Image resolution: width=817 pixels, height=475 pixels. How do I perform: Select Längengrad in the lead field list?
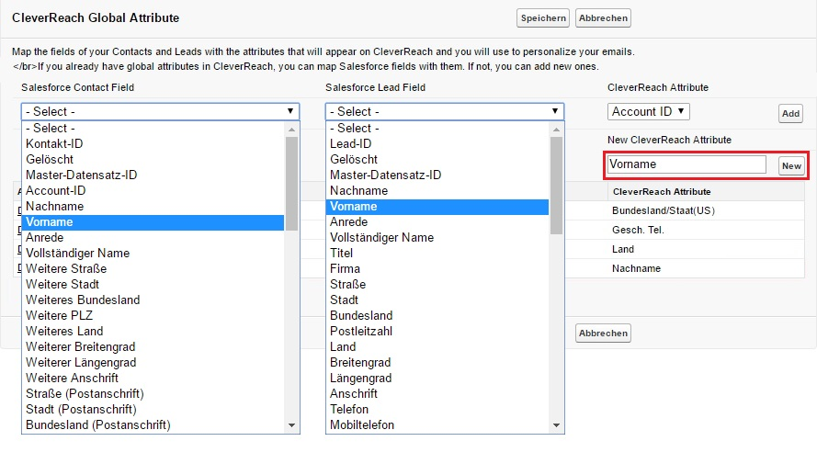point(437,379)
